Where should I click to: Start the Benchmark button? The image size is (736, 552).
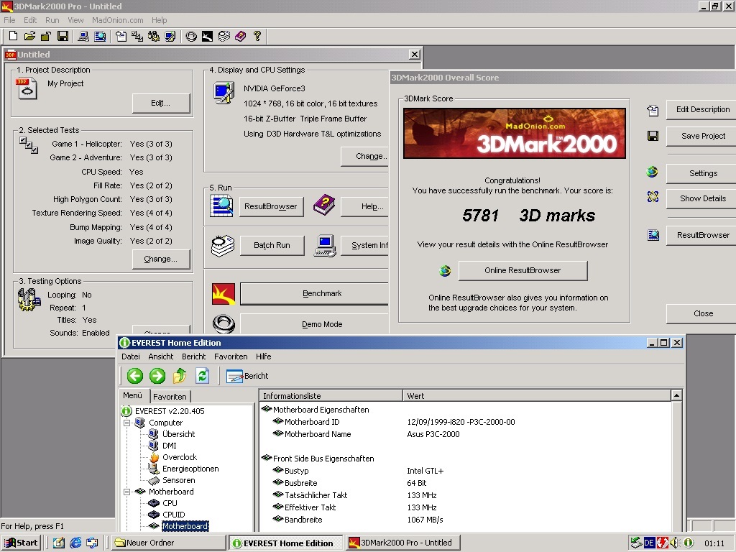tap(315, 294)
